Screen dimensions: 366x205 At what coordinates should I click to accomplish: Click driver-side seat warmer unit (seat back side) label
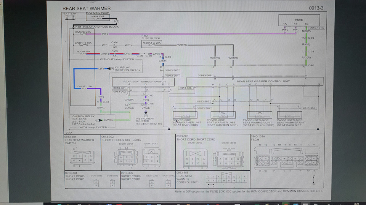coord(187,123)
